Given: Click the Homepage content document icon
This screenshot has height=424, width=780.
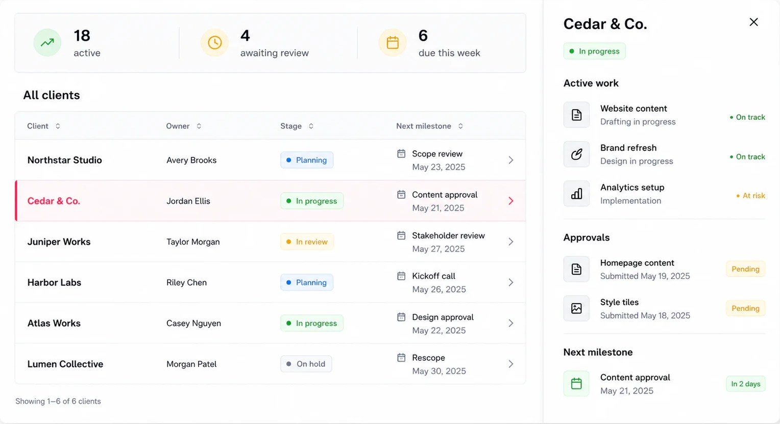Looking at the screenshot, I should [x=576, y=269].
